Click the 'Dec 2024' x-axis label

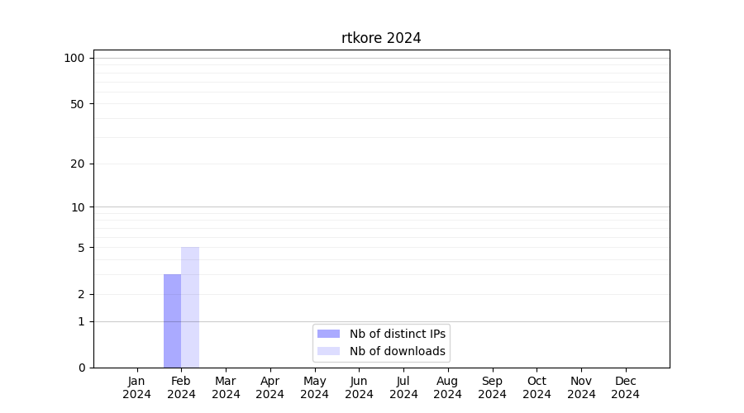tap(626, 387)
